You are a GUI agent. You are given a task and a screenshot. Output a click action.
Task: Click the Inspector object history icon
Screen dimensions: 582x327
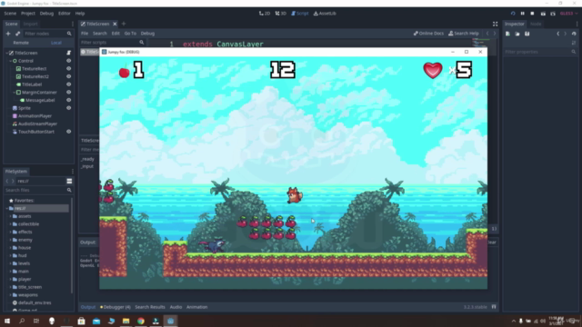(x=574, y=34)
